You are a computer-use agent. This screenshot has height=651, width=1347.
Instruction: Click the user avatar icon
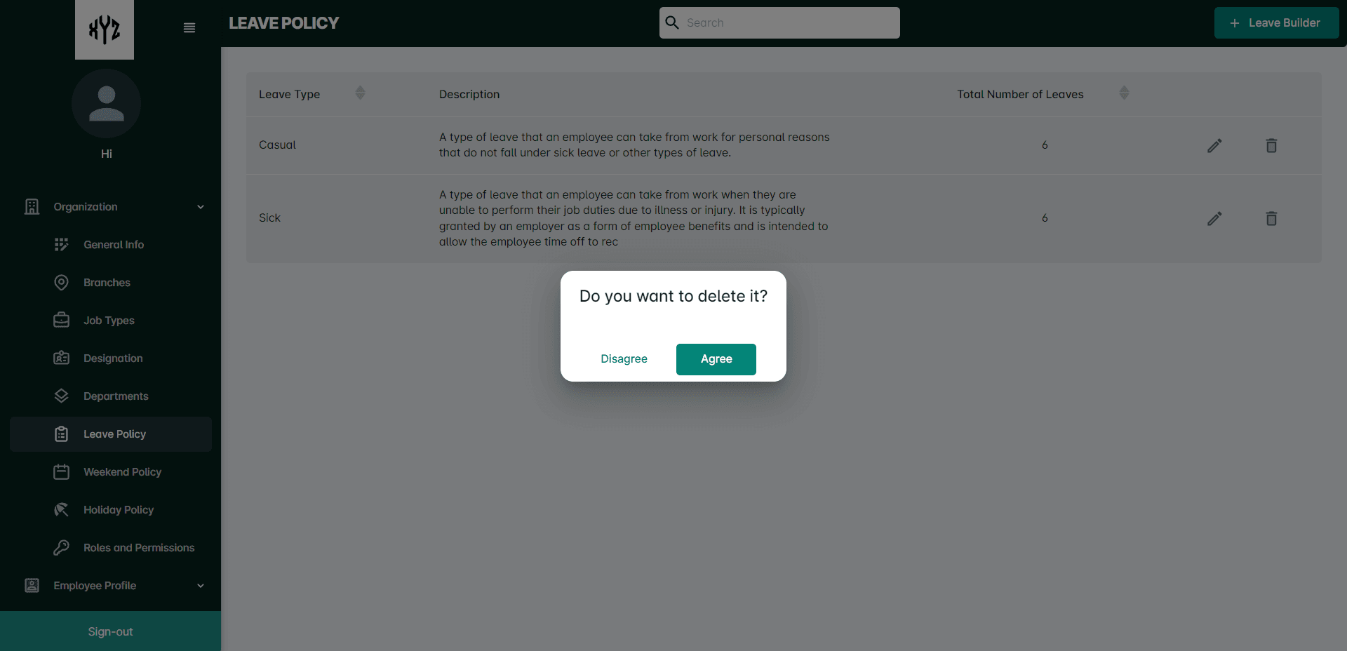click(x=107, y=104)
